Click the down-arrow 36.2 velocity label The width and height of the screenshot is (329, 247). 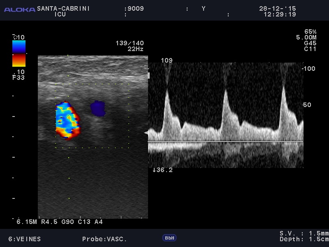pyautogui.click(x=162, y=170)
